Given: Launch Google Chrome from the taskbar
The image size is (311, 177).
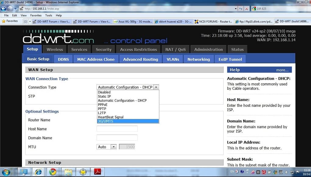Looking at the screenshot, I should (x=53, y=172).
